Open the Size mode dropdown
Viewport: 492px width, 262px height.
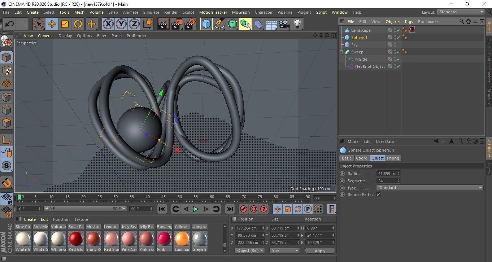coord(285,250)
